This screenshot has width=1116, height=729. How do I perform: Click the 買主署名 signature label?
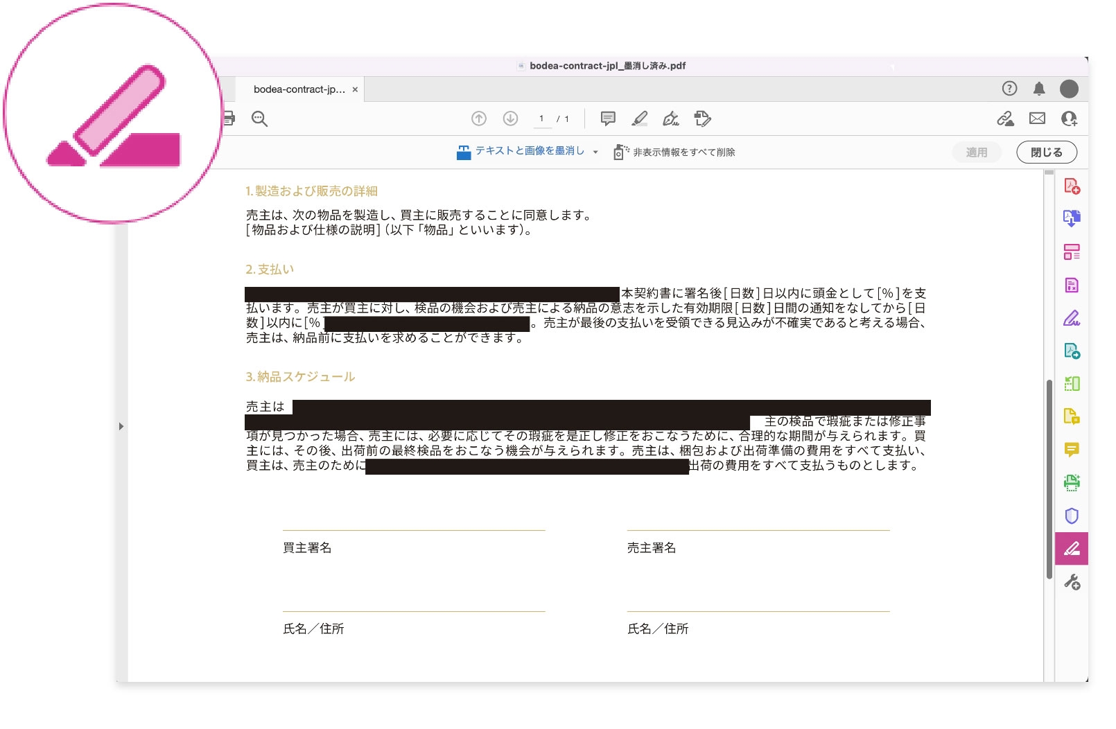click(307, 547)
